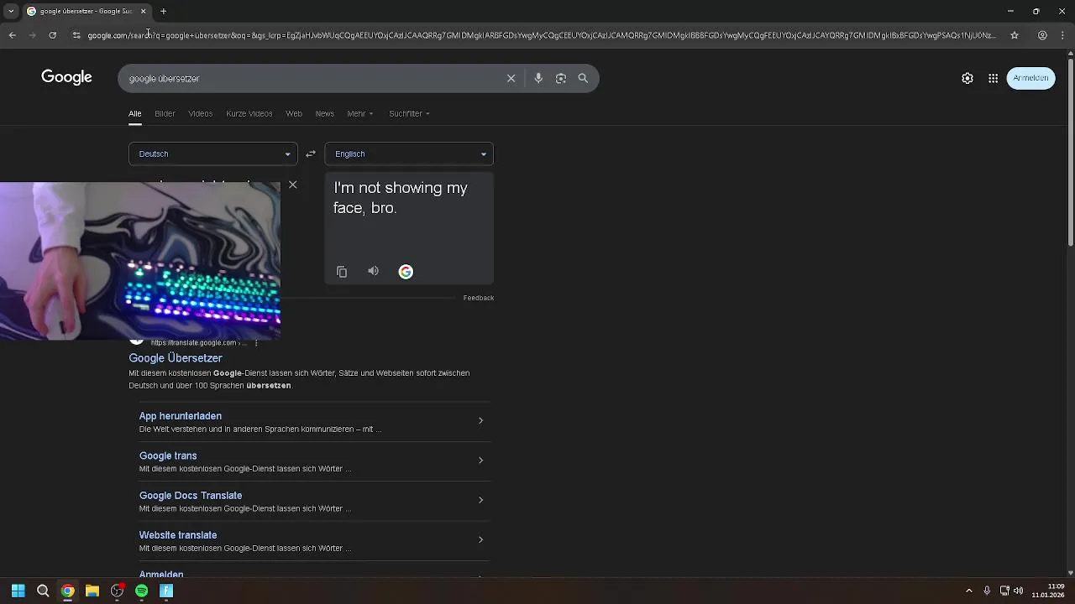Open the source language Deutsch dropdown

[213, 154]
